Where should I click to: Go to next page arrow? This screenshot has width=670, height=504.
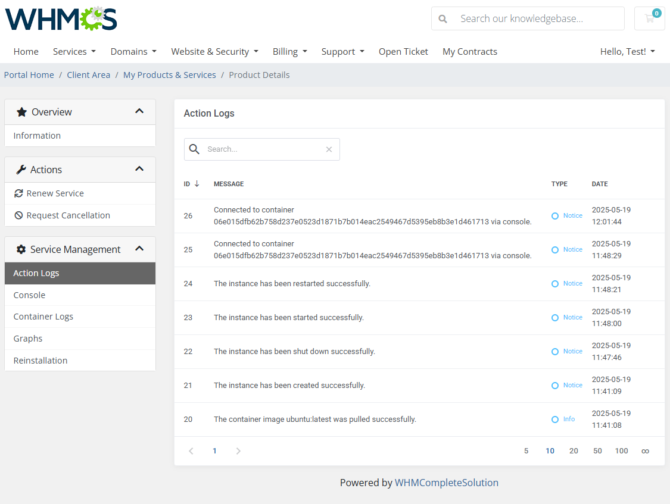click(x=238, y=451)
